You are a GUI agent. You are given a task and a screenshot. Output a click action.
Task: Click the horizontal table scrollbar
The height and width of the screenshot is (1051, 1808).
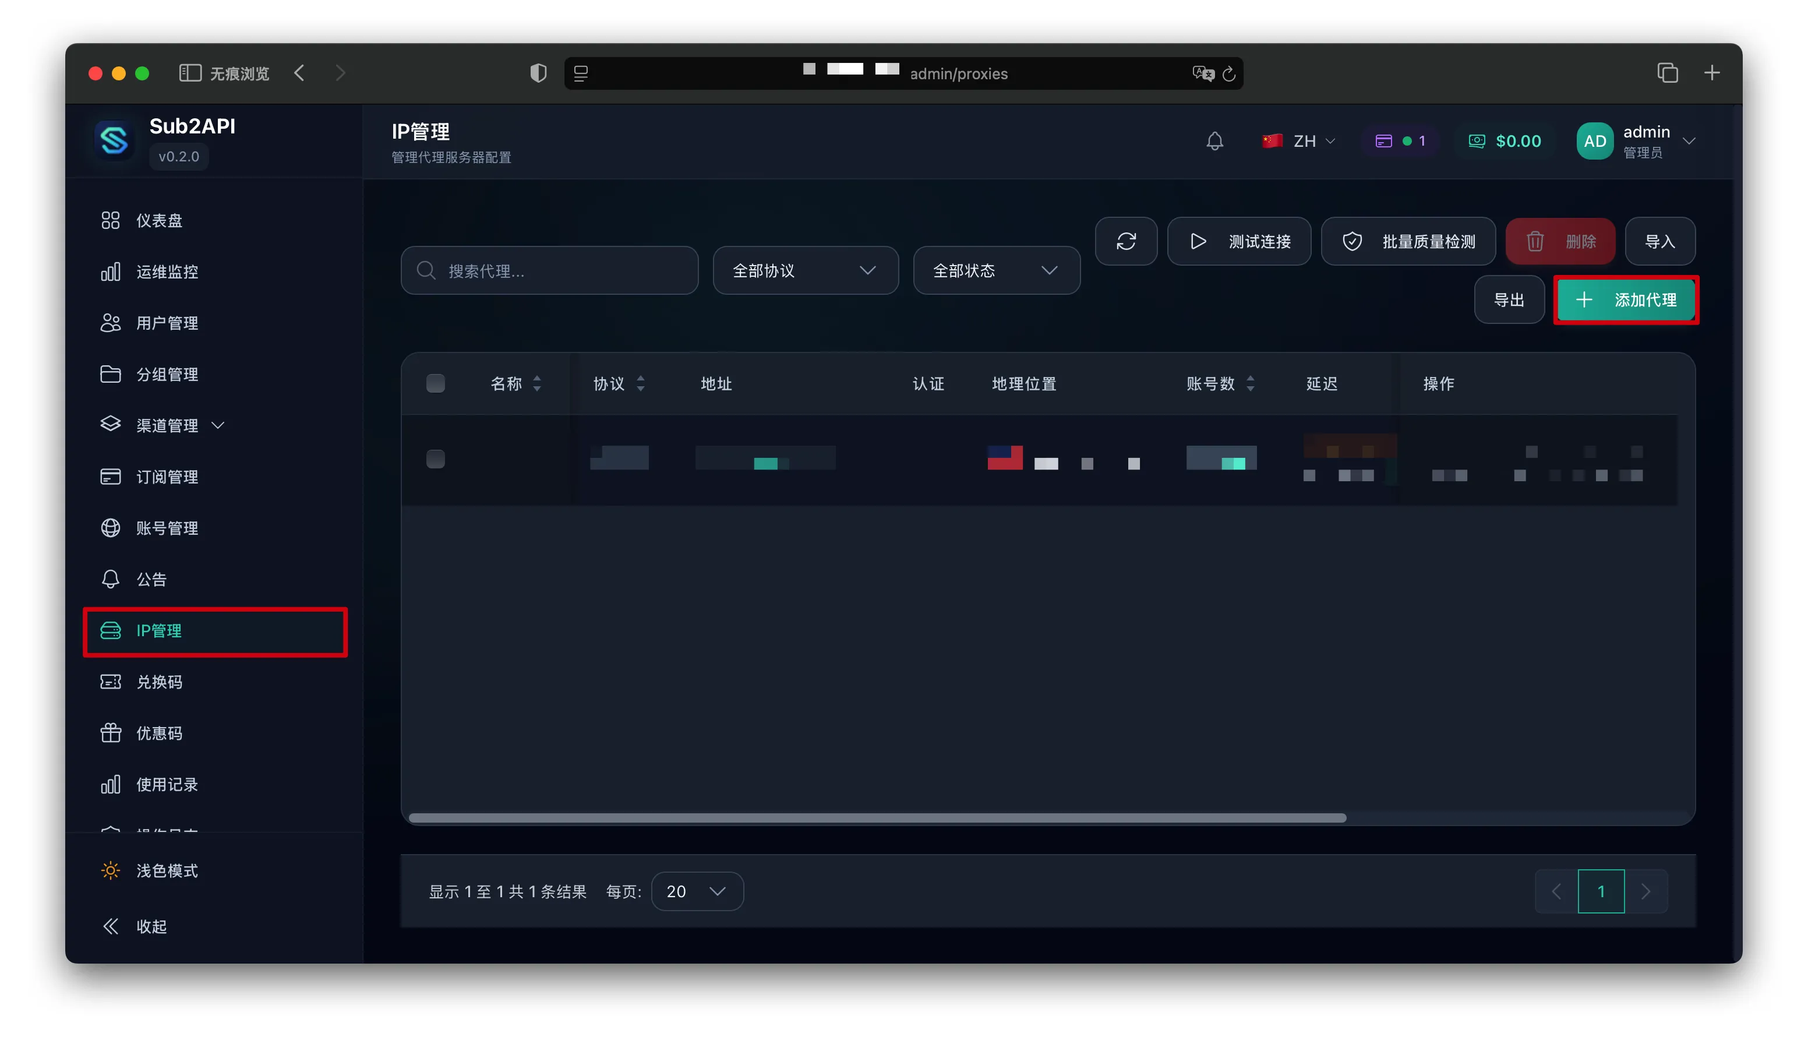pos(877,819)
